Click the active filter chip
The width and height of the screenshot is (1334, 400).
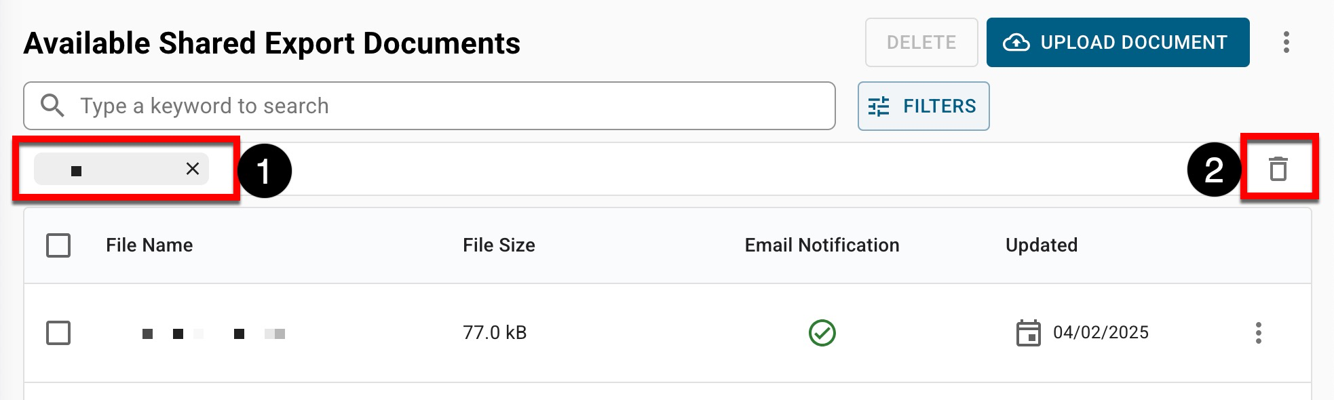[x=109, y=169]
